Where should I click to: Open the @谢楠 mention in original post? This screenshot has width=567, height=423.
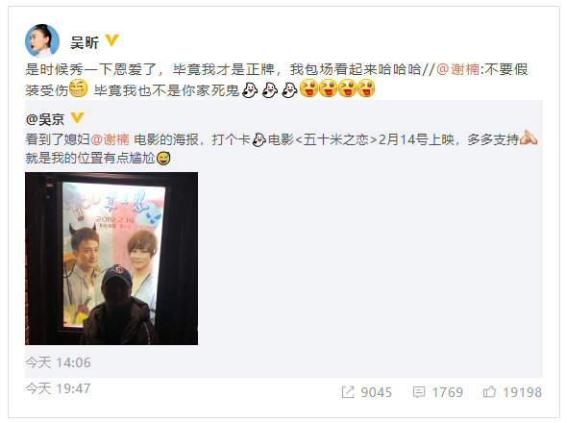coord(110,139)
